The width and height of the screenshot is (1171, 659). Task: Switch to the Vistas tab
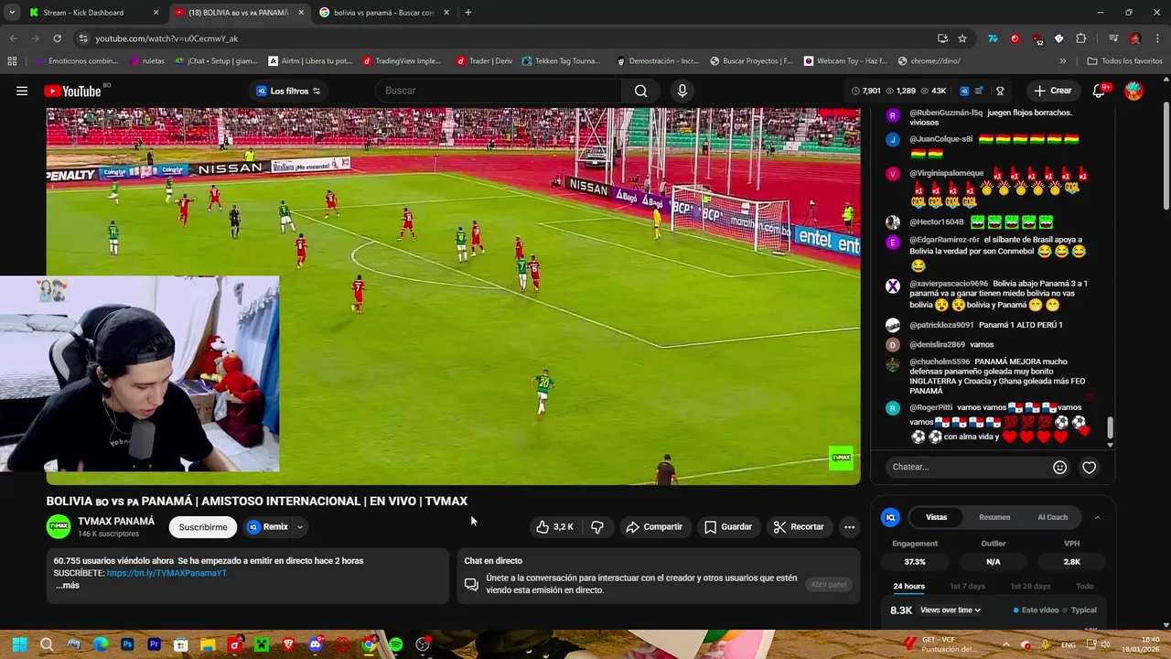point(936,517)
